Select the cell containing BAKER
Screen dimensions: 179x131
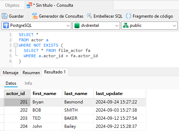coord(78,118)
